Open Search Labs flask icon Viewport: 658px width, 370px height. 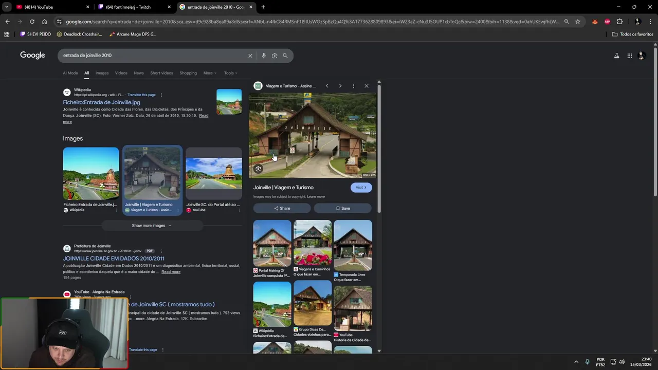point(617,55)
